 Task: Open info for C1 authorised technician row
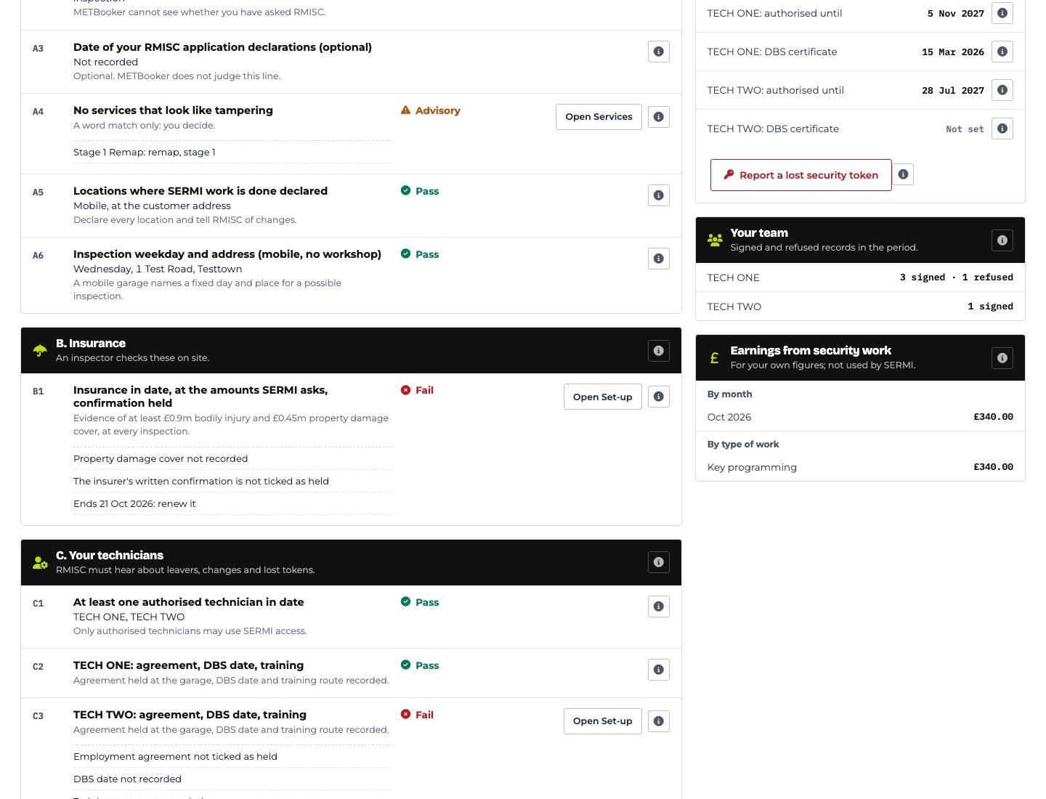click(659, 607)
